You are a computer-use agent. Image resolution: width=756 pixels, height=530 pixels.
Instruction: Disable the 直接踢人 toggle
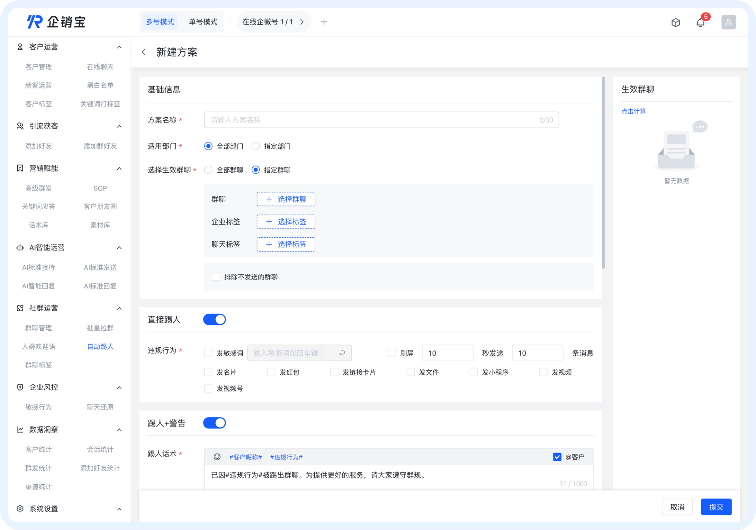click(214, 319)
